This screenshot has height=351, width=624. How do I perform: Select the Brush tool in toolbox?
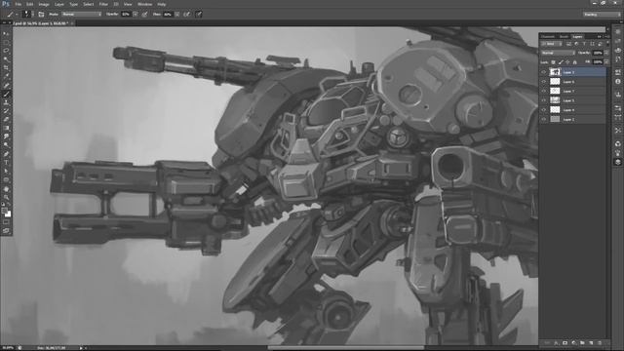6,94
